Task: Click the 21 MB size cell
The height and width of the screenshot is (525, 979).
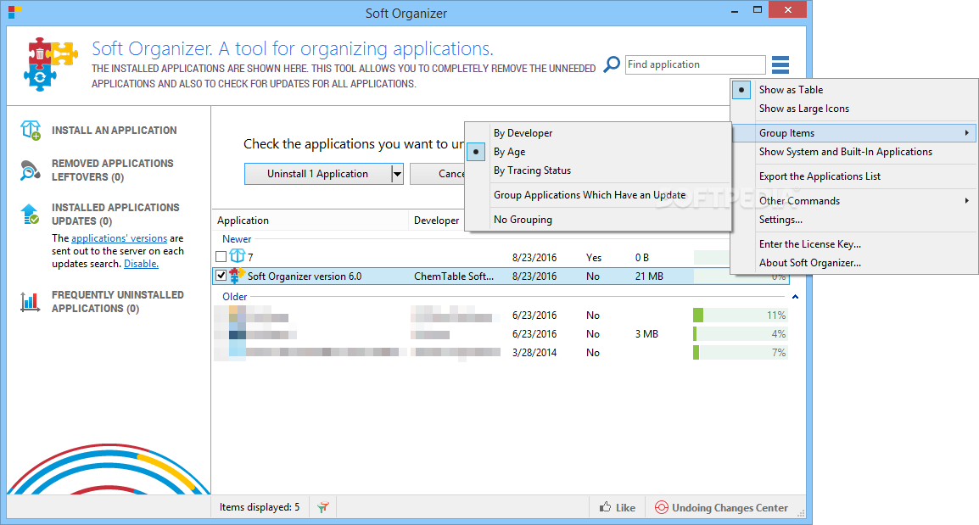Action: click(x=649, y=276)
